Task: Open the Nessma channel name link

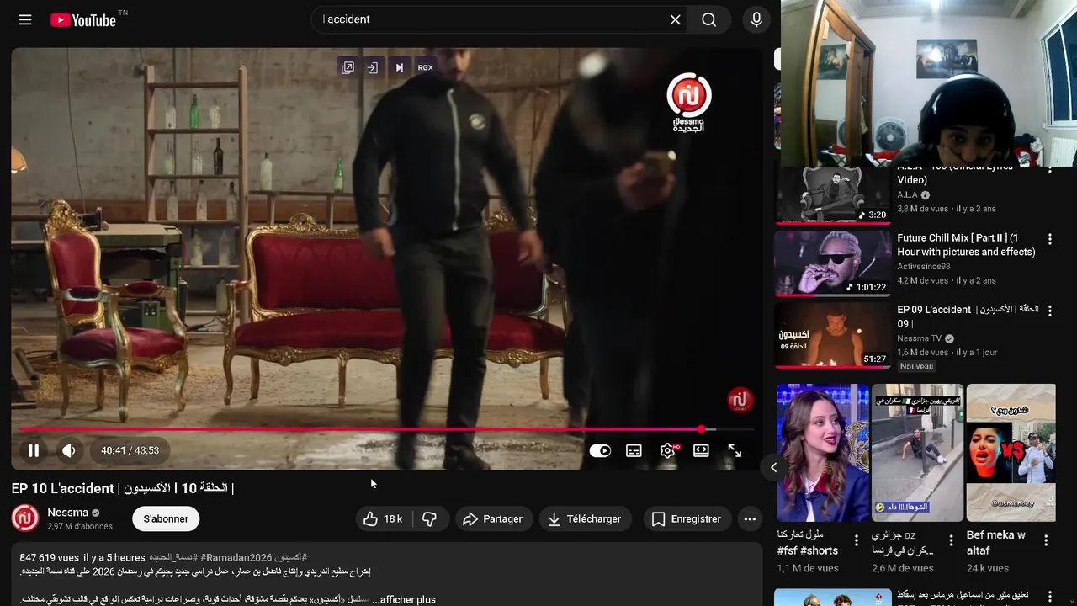Action: pyautogui.click(x=68, y=512)
